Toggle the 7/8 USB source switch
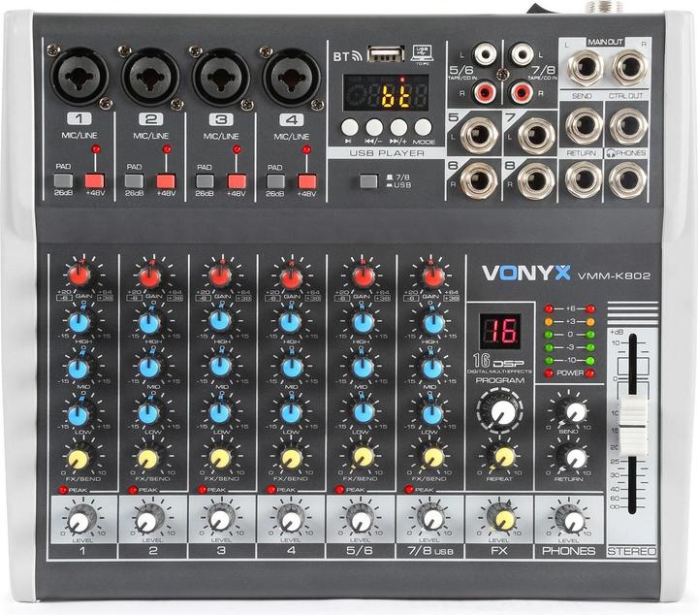698x615 pixels. (368, 181)
